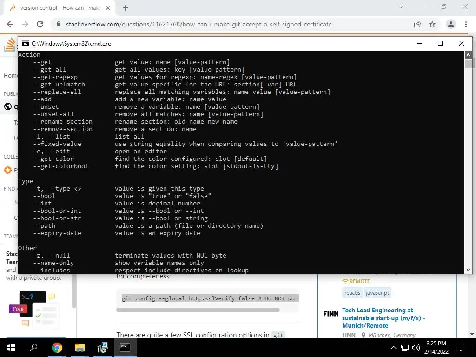
Task: Click the FINN company logo
Action: [331, 314]
